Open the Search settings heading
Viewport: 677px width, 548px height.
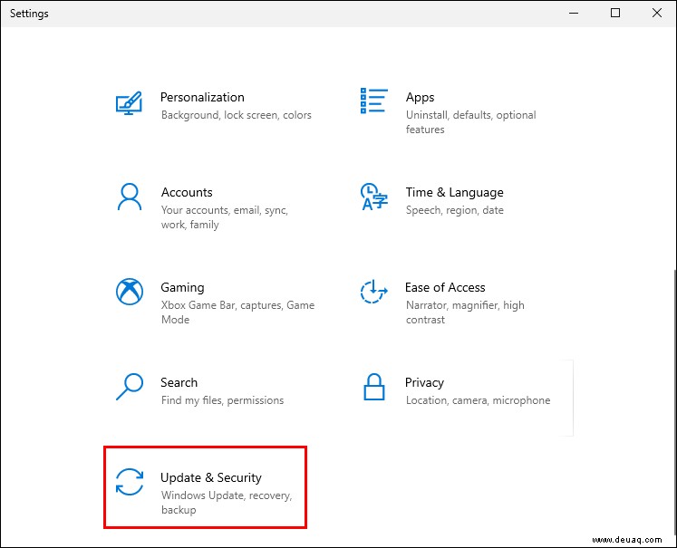[179, 382]
